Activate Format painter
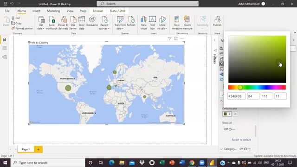297x167 pixels. 22,28
